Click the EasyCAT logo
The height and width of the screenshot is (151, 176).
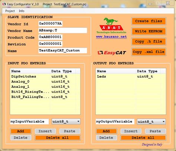click(x=112, y=53)
